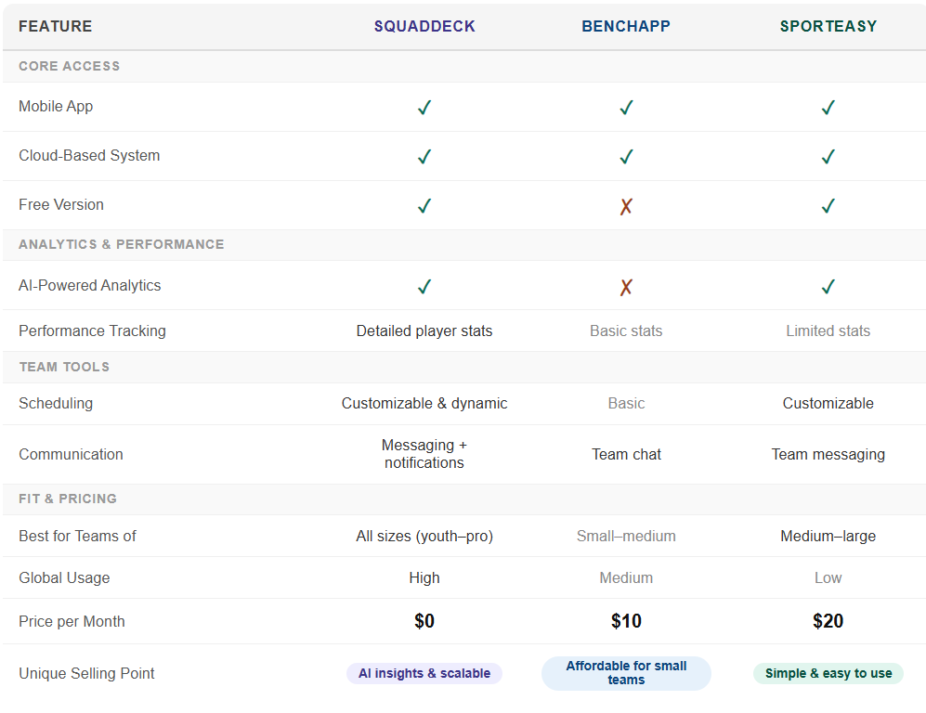Click SportEasy's AI-Powered Analytics checkmark
The image size is (926, 713).
[828, 286]
